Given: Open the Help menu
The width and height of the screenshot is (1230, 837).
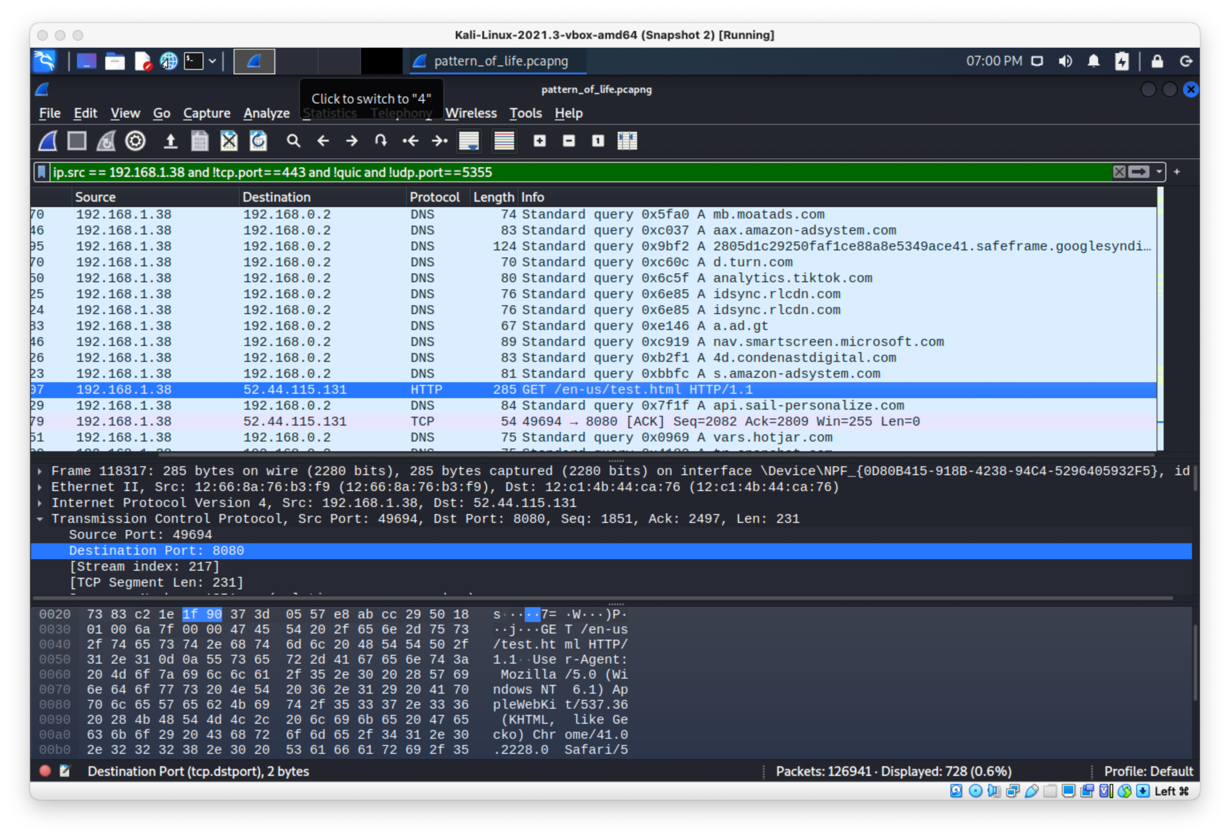Looking at the screenshot, I should pyautogui.click(x=569, y=113).
